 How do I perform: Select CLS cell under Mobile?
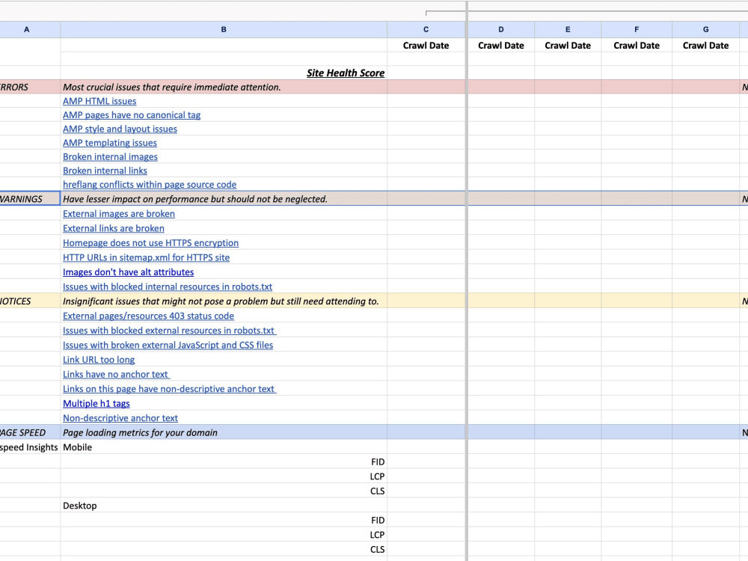click(x=224, y=491)
